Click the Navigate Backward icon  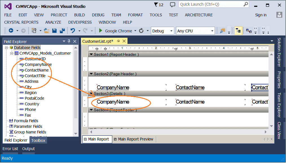pyautogui.click(x=11, y=31)
